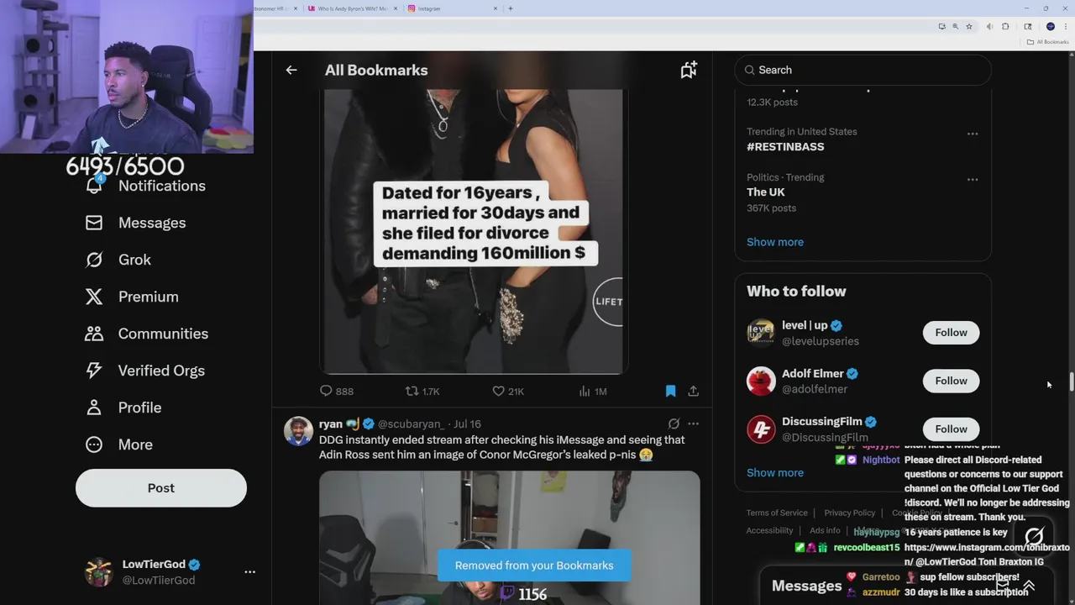
Task: Show more accounts to follow
Action: coord(775,473)
